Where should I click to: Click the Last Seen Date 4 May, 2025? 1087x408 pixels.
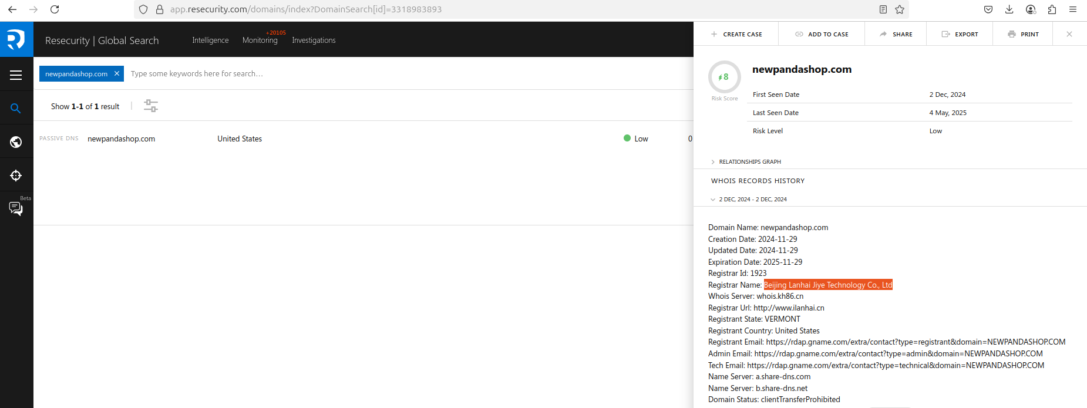tap(948, 113)
